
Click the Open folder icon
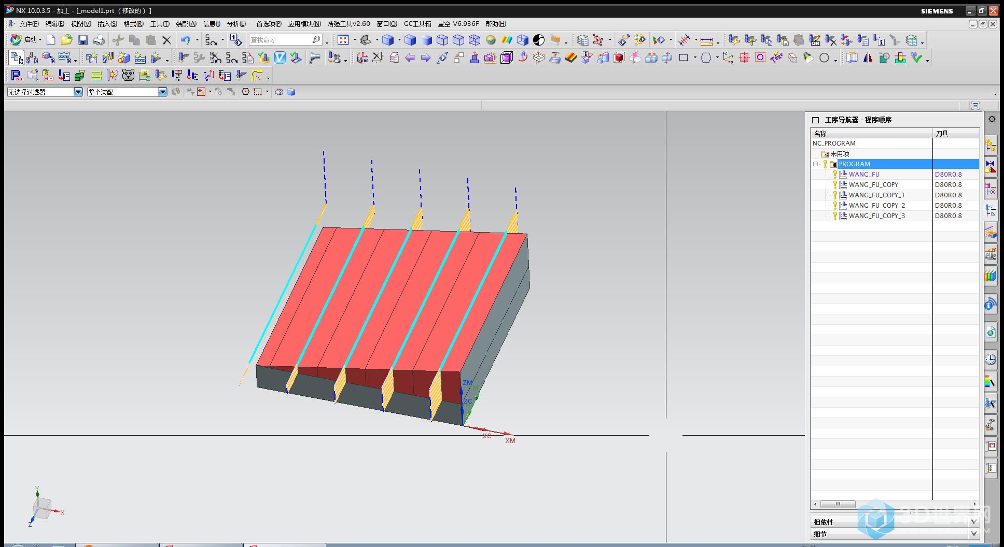click(66, 40)
